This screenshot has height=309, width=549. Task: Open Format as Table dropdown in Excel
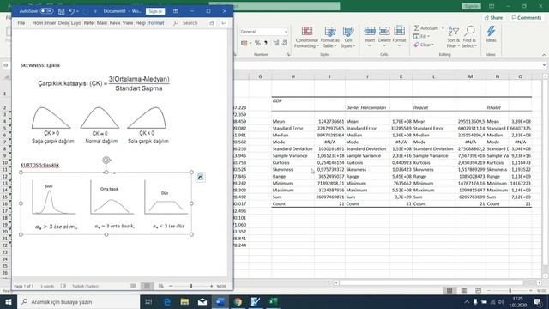[329, 37]
